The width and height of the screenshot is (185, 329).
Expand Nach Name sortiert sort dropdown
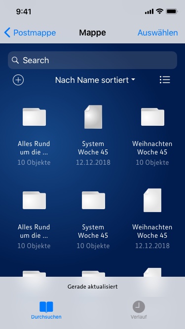click(x=95, y=80)
